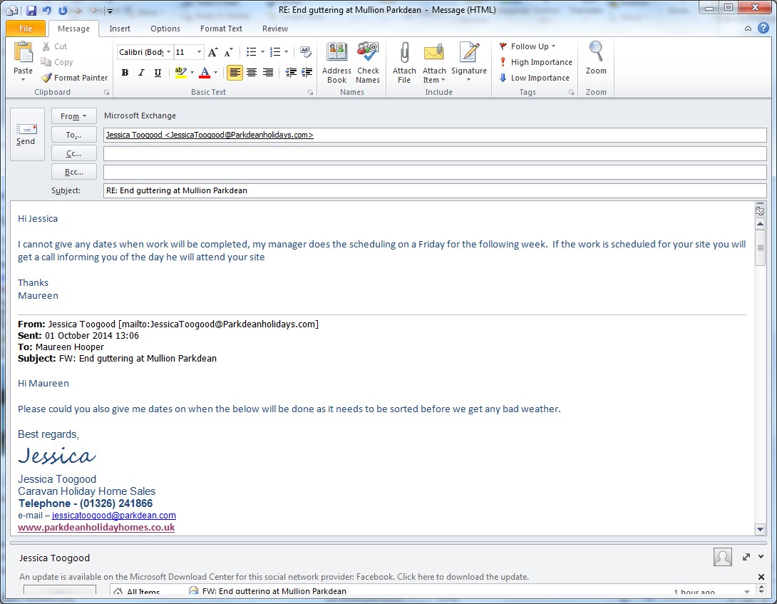Open the highlight color dropdown arrow

point(192,73)
